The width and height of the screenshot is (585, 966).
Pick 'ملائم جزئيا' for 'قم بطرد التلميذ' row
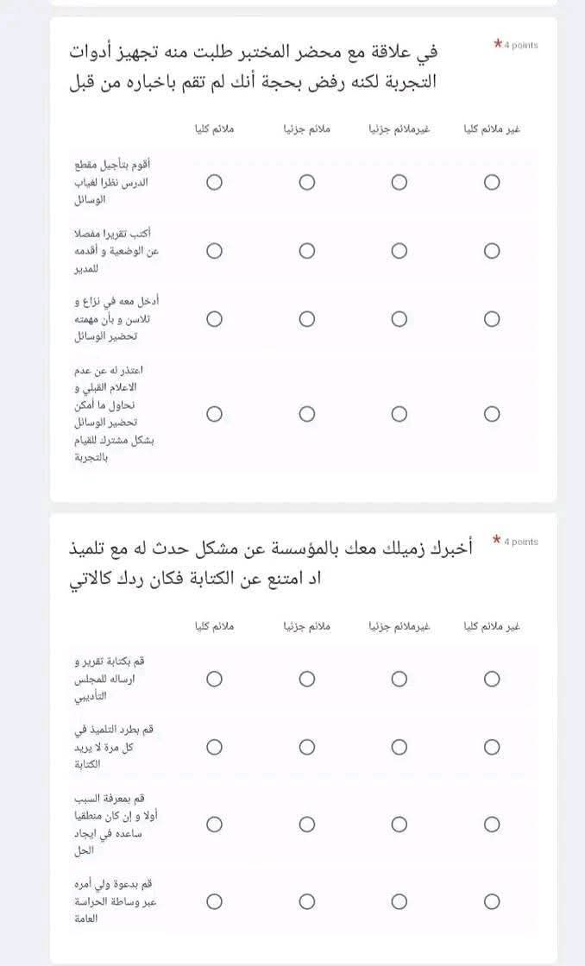(307, 747)
